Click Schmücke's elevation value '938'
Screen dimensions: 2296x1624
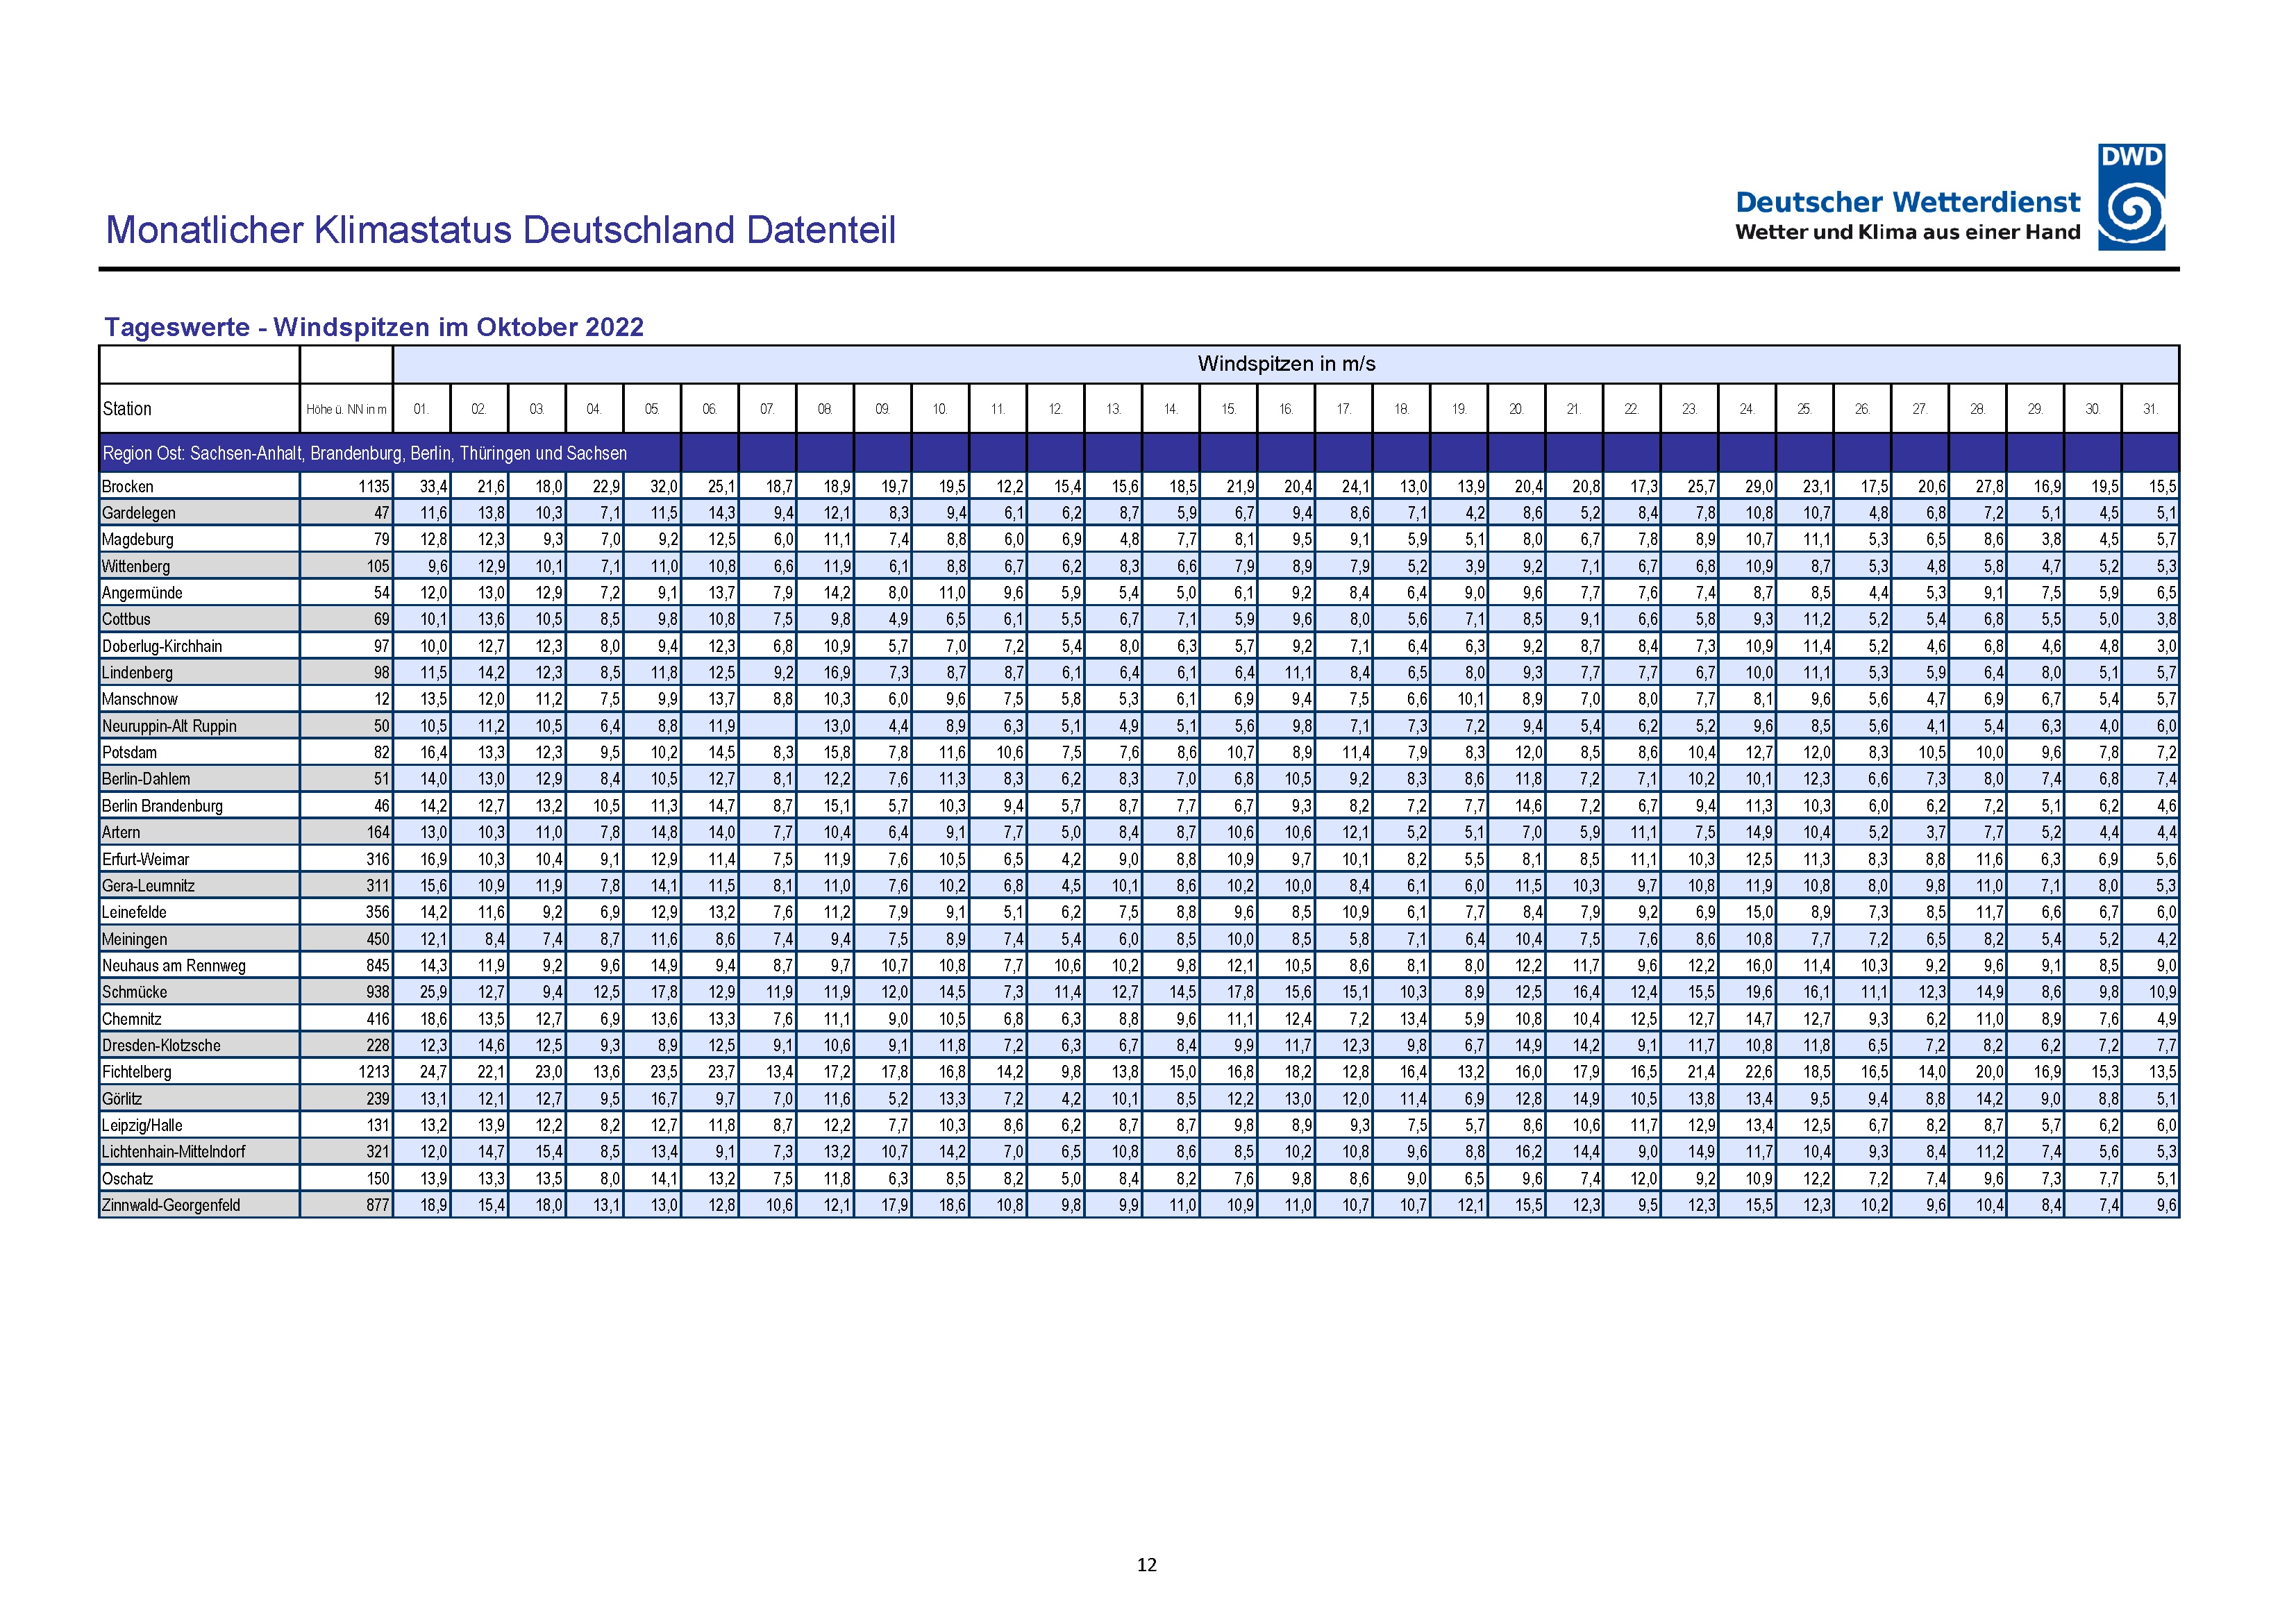tap(378, 992)
